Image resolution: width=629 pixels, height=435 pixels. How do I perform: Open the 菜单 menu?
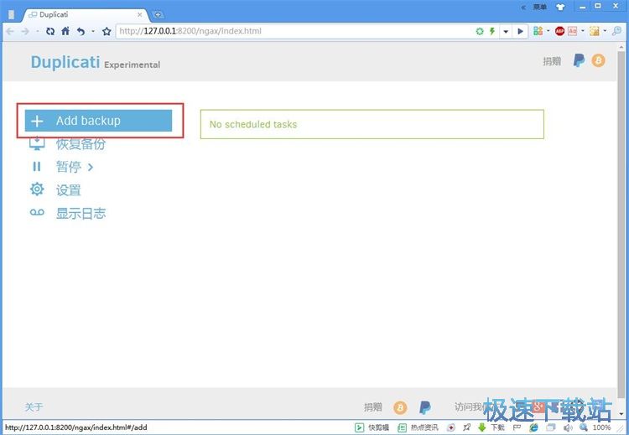coord(539,7)
